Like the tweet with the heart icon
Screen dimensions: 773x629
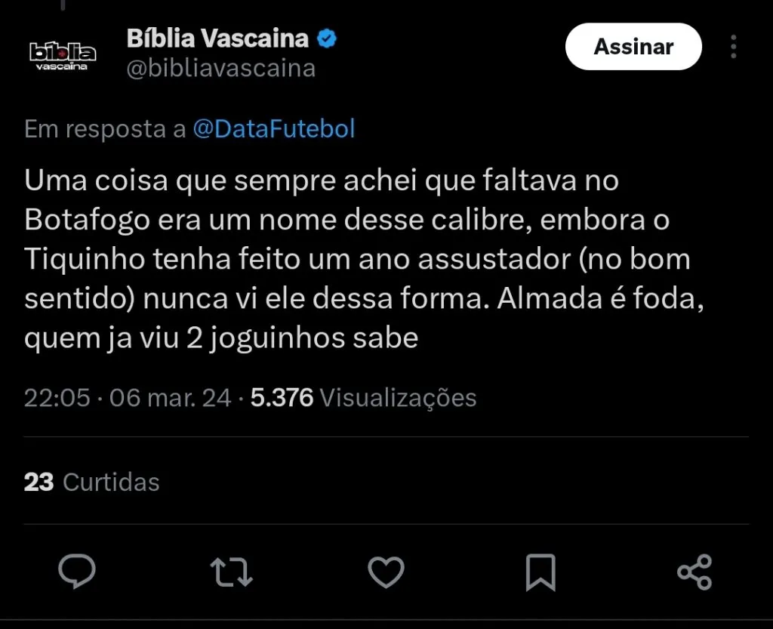coord(386,572)
